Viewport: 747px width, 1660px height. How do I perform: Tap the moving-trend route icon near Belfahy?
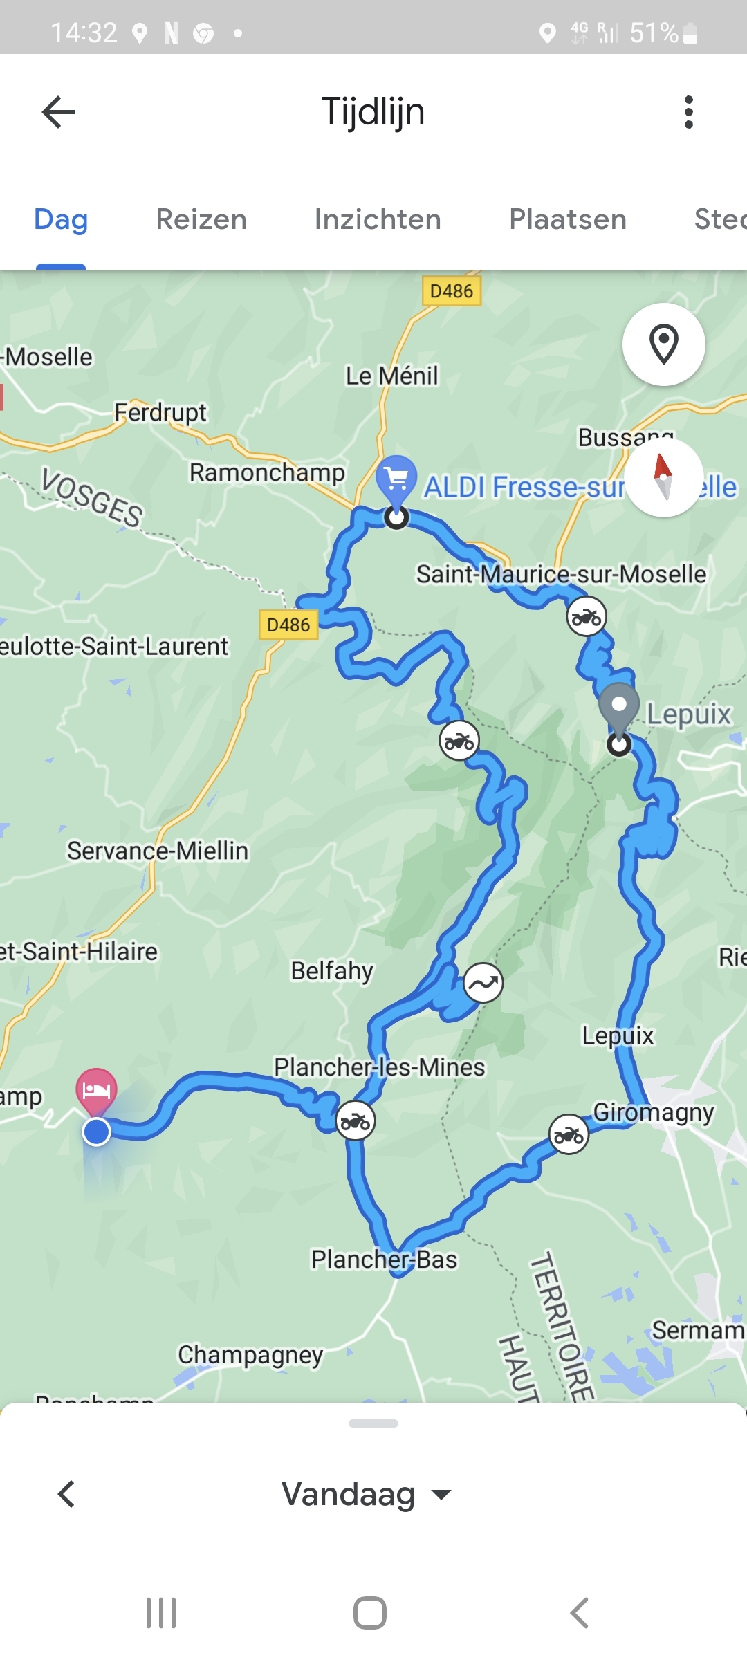tap(483, 982)
